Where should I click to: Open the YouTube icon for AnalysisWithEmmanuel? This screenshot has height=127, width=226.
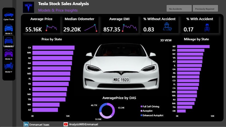65,124
